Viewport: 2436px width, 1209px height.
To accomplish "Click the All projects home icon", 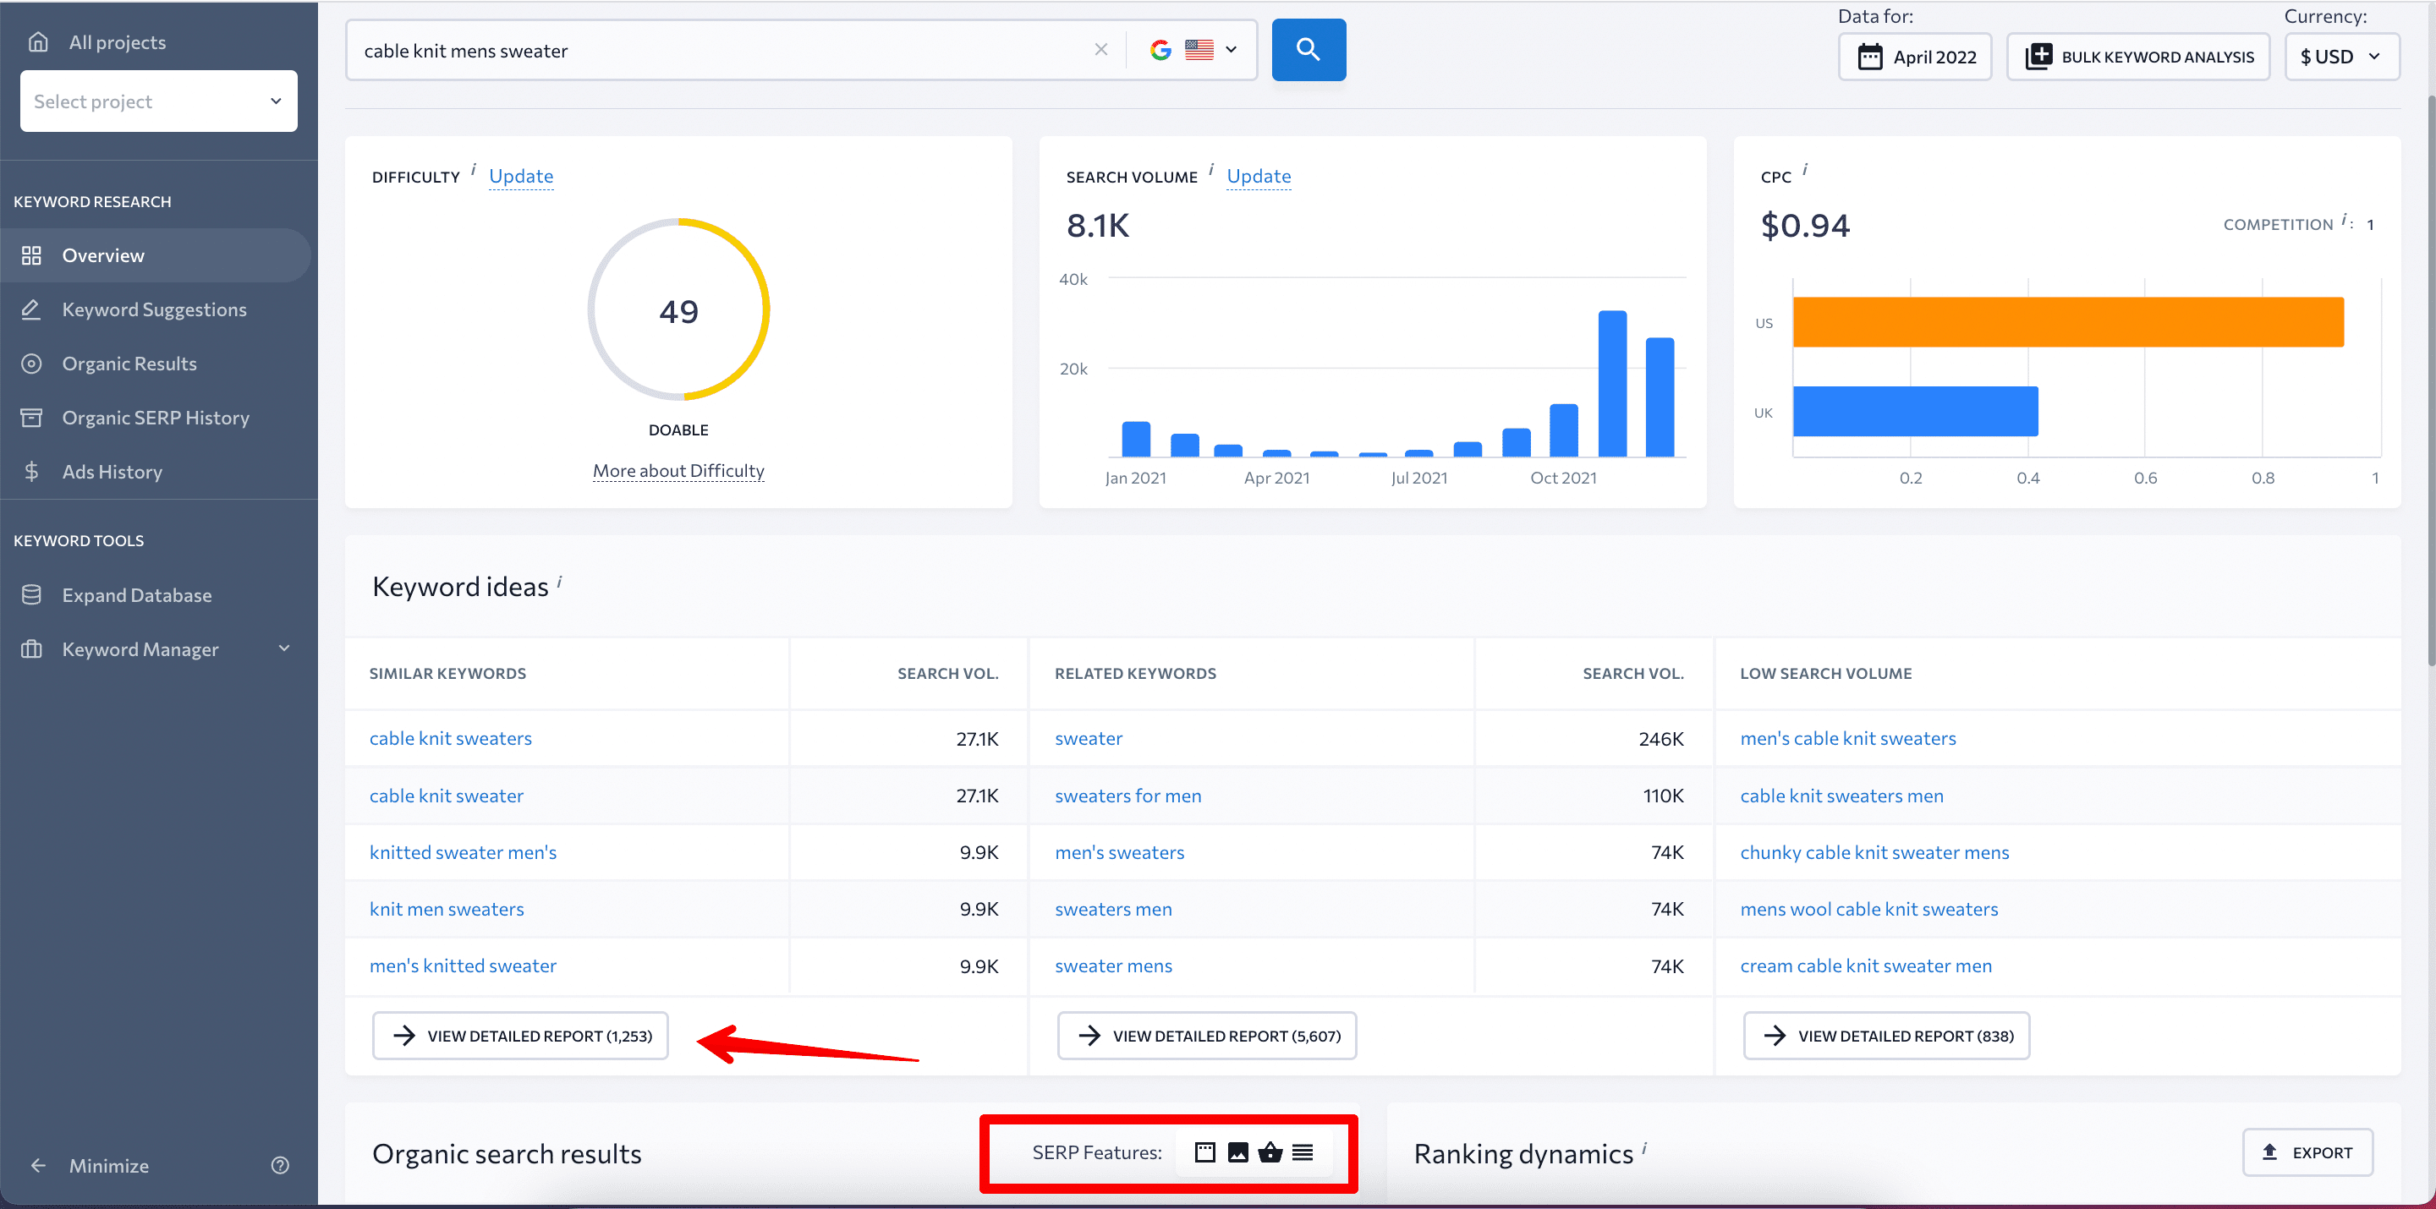I will (38, 41).
